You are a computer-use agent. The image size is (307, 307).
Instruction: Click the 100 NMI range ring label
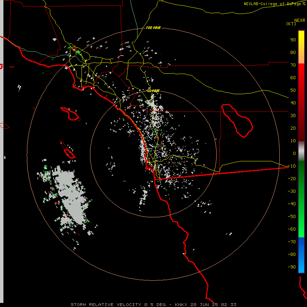coord(153,28)
